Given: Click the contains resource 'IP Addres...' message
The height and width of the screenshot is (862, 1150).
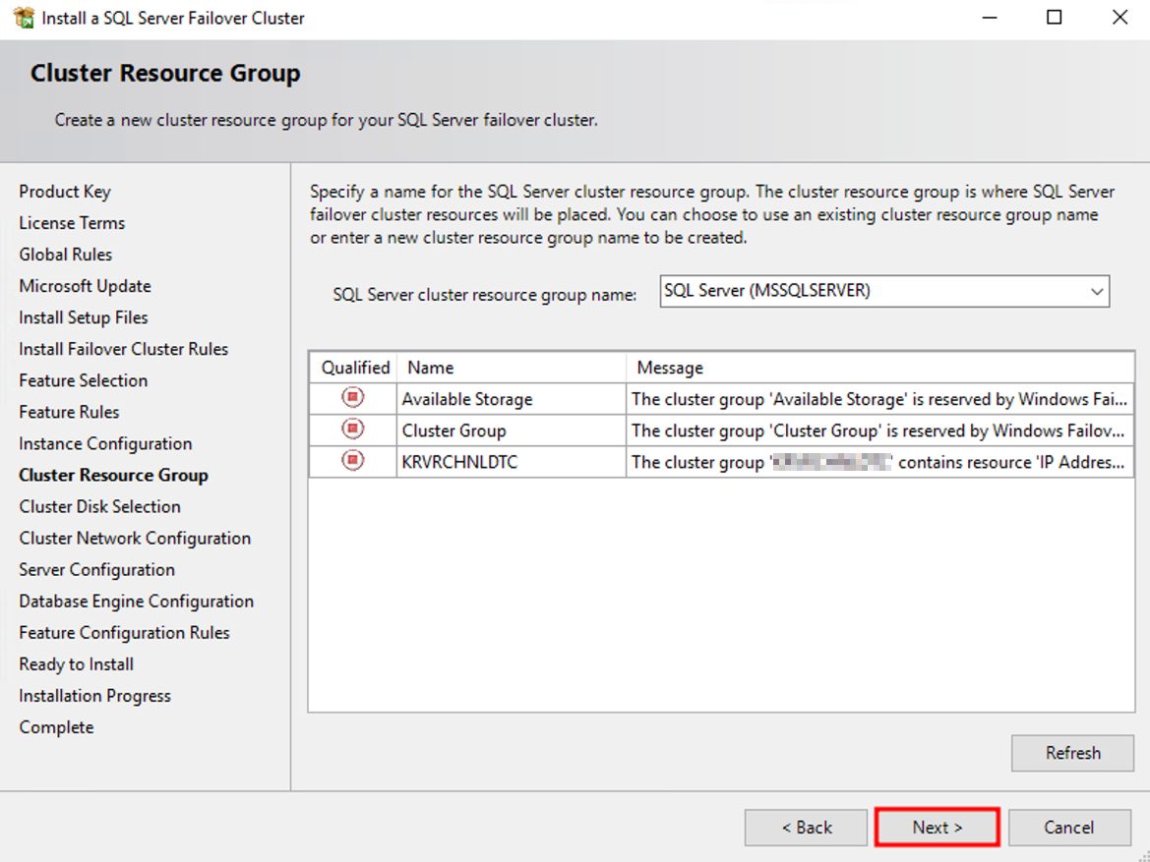Looking at the screenshot, I should [880, 463].
